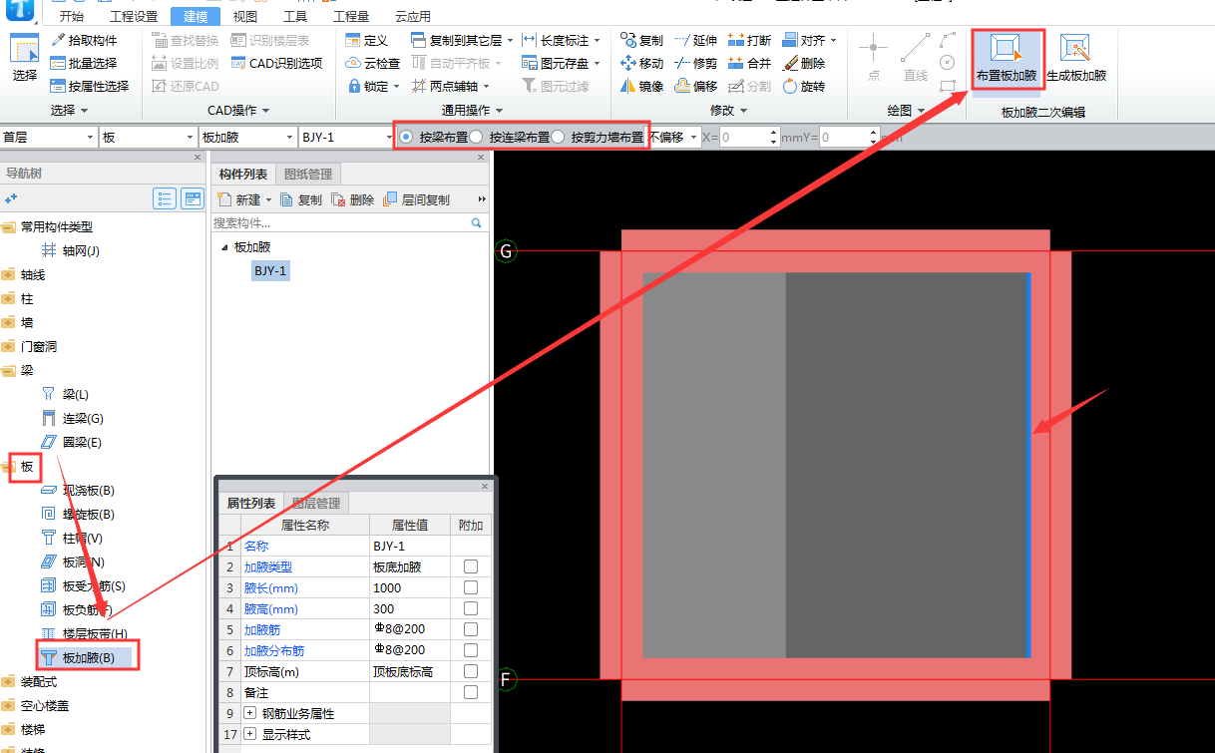
Task: Select the 旋转 rotate tool
Action: pos(804,86)
